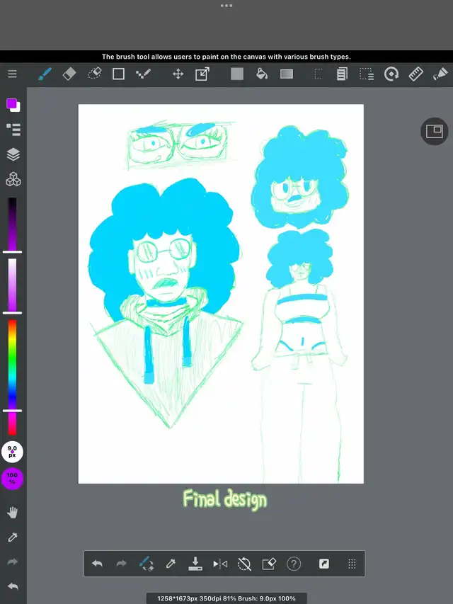Open the help question mark button

294,564
